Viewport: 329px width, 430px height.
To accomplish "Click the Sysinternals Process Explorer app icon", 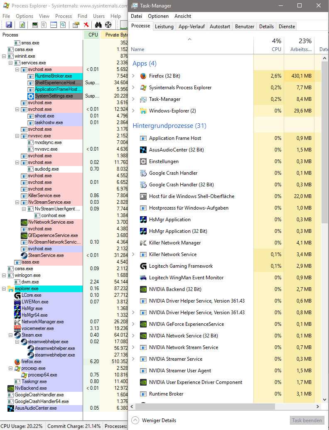I will 143,88.
